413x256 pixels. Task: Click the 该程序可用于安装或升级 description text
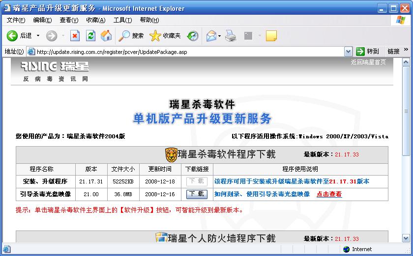292,181
